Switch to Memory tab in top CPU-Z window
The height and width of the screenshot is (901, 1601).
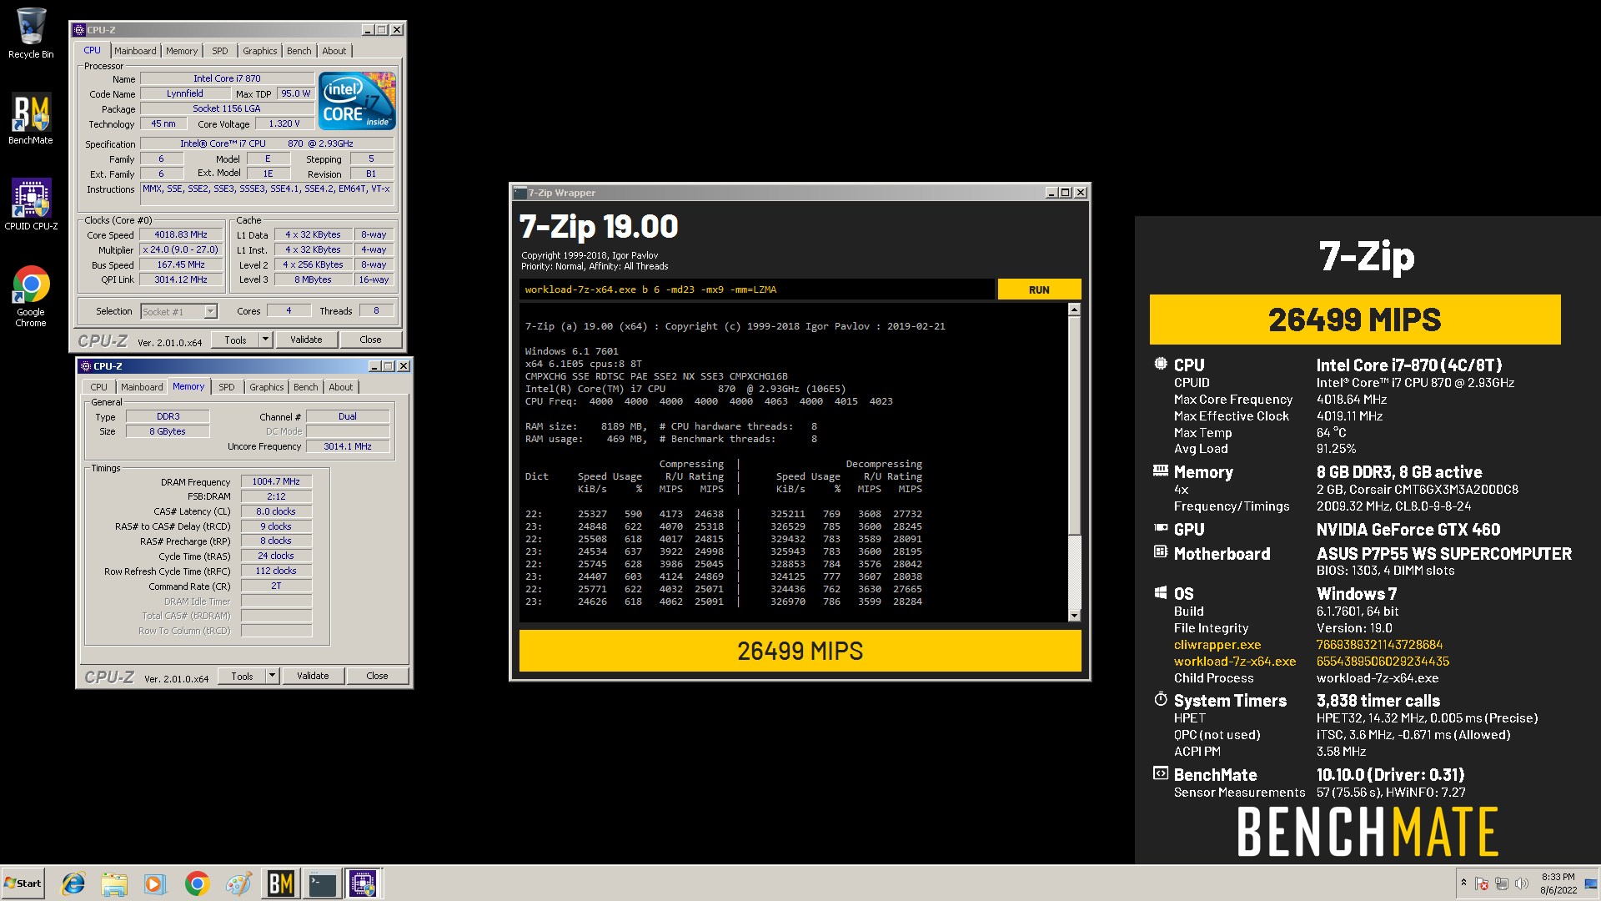pos(182,51)
